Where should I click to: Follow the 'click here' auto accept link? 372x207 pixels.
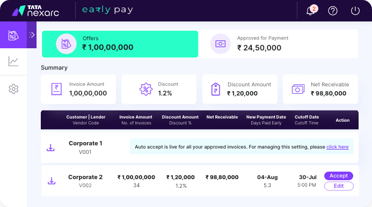pyautogui.click(x=337, y=147)
